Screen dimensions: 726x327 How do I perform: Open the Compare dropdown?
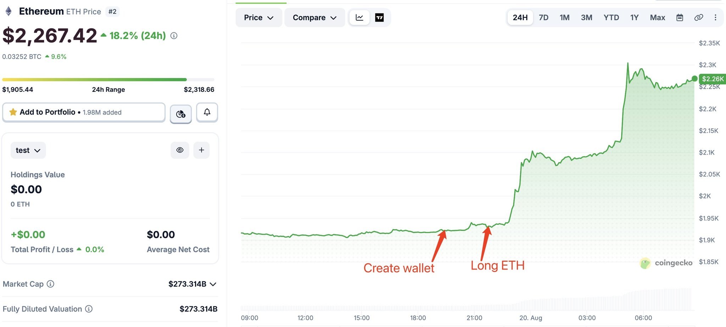(x=314, y=17)
